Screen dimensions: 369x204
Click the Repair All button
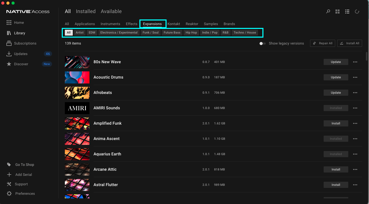tap(323, 43)
